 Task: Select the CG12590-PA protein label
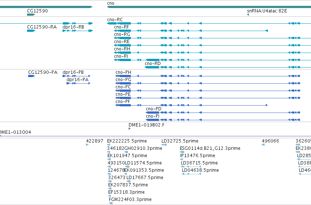[43, 72]
